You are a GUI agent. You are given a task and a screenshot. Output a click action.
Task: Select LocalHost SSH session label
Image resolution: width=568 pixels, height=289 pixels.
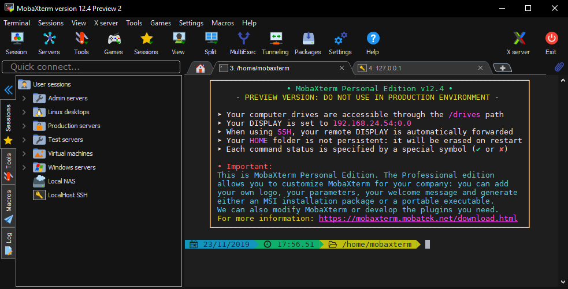tap(68, 196)
